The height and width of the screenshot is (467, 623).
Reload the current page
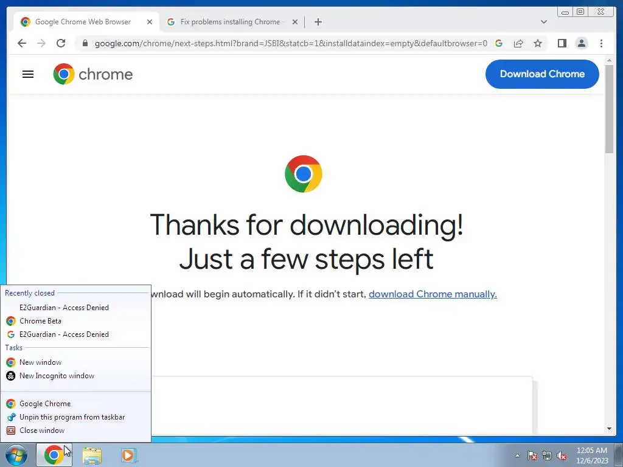click(x=61, y=43)
